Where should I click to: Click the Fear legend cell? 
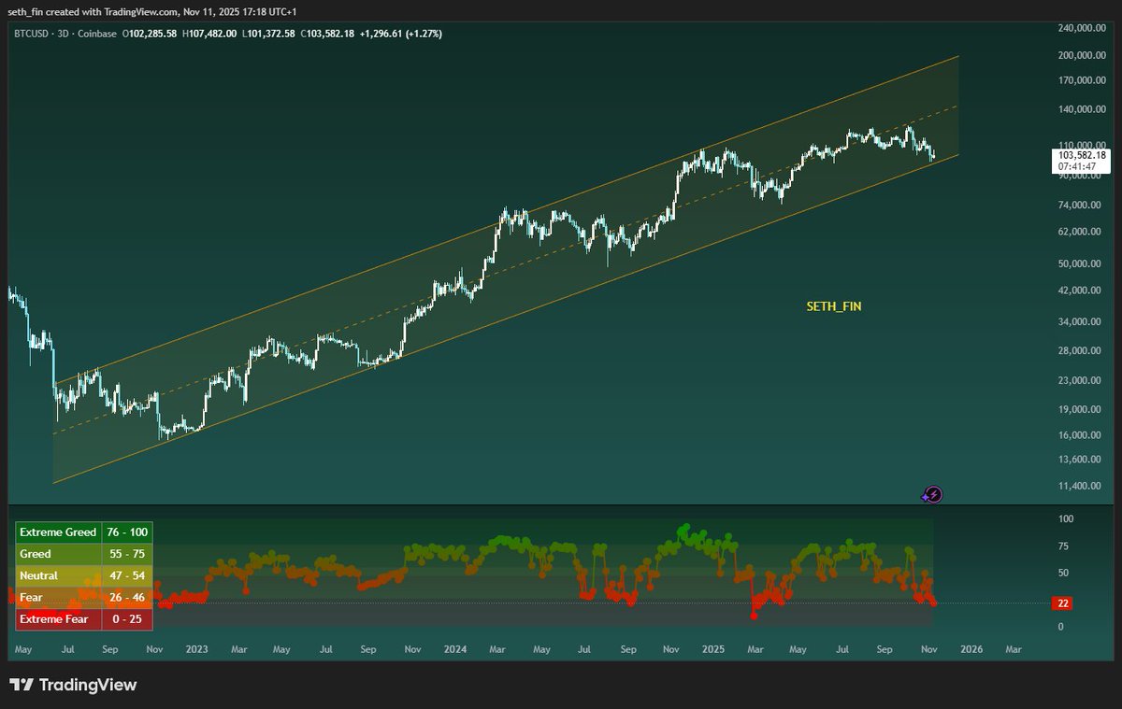click(59, 597)
